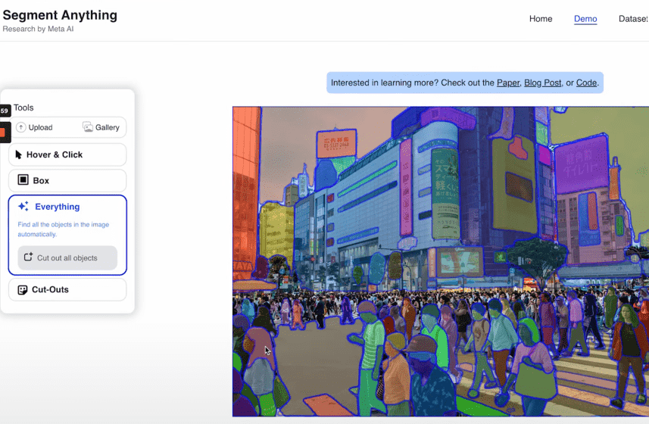
Task: Click the Upload arrow icon
Action: [20, 127]
